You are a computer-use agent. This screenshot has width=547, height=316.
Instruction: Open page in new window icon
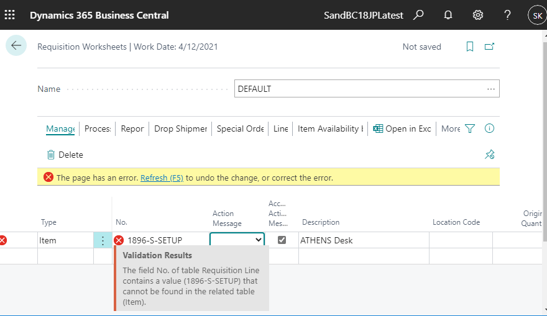coord(489,47)
